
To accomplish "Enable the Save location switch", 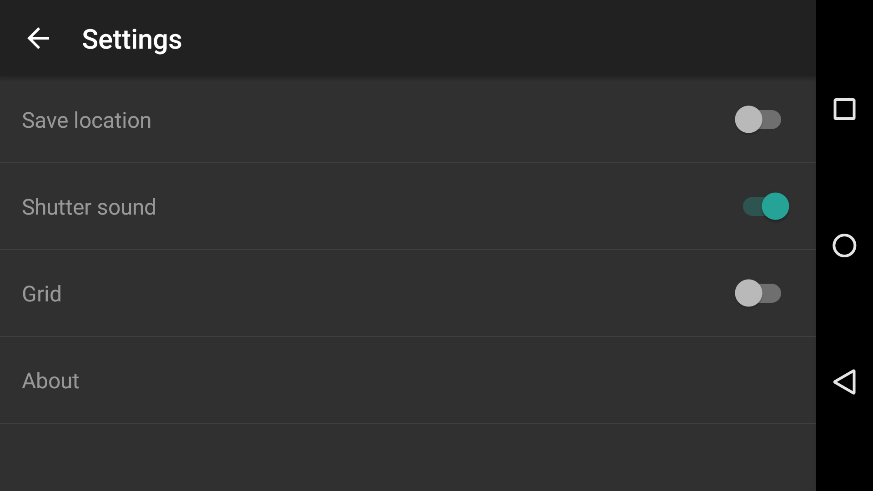I will click(758, 120).
